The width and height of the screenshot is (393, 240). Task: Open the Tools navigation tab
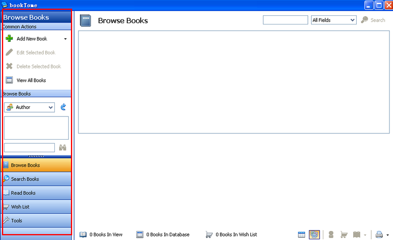point(36,220)
